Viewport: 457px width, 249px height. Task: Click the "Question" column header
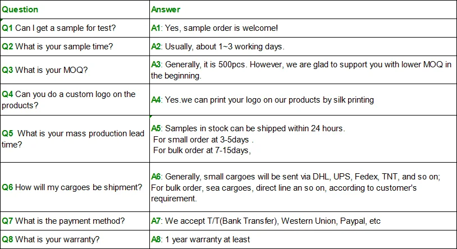coord(20,10)
